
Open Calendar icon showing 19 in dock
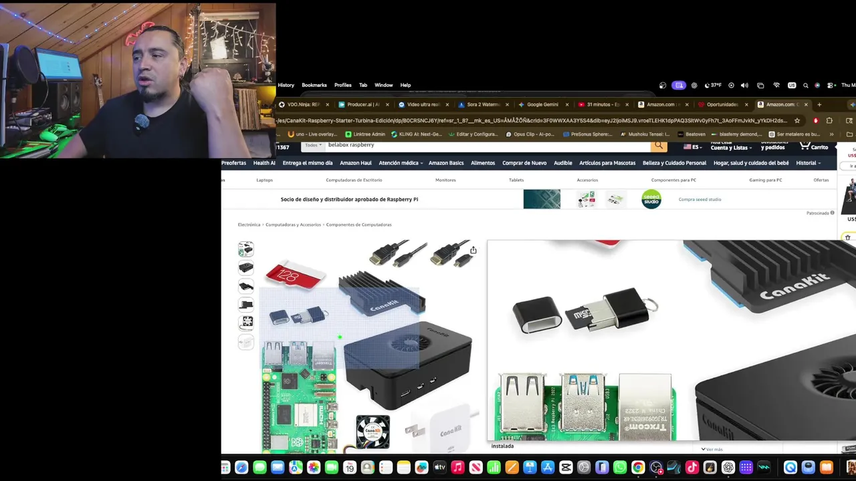(x=350, y=468)
